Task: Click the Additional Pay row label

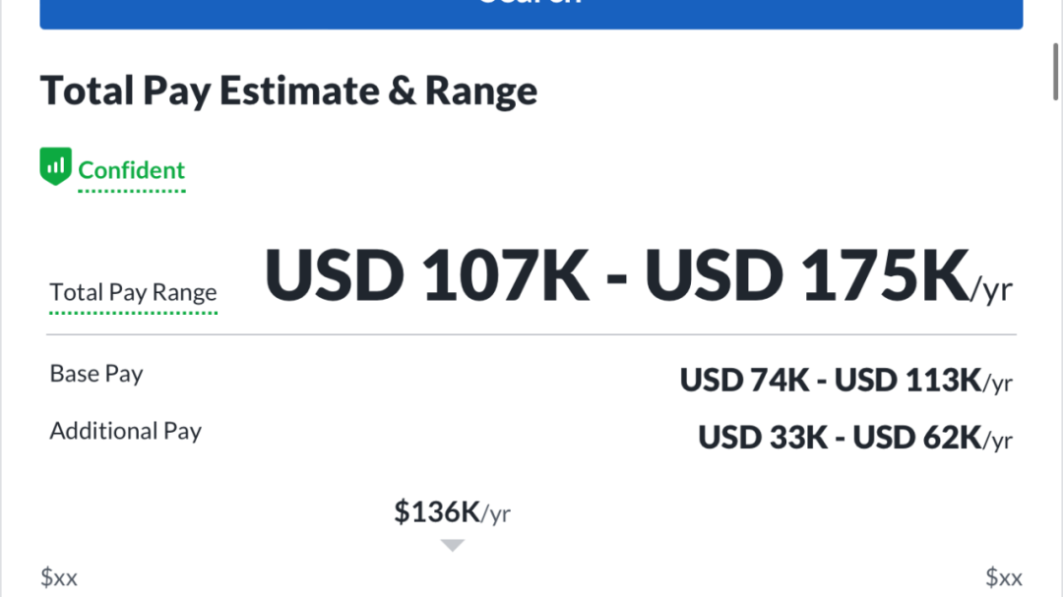Action: click(x=125, y=431)
